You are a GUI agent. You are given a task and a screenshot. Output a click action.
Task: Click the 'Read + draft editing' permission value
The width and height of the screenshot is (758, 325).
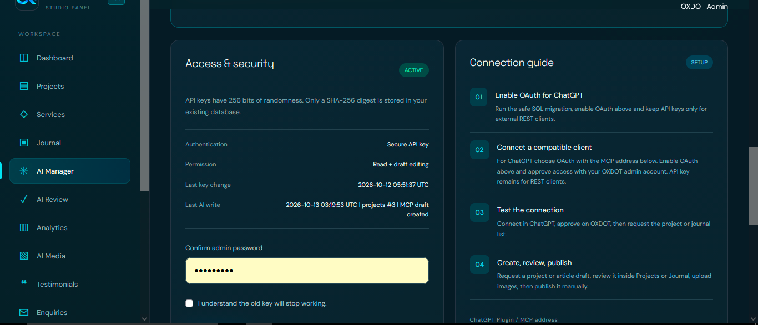point(401,164)
